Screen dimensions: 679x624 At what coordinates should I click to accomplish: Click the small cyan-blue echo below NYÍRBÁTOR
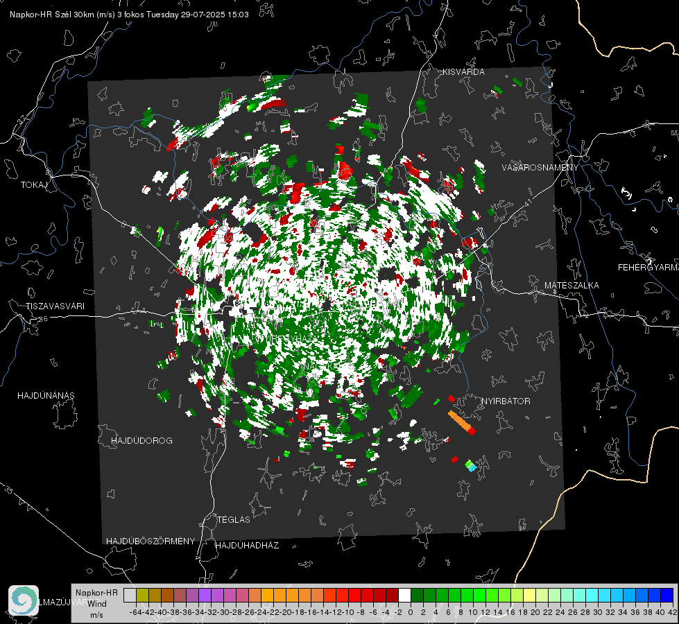point(471,467)
